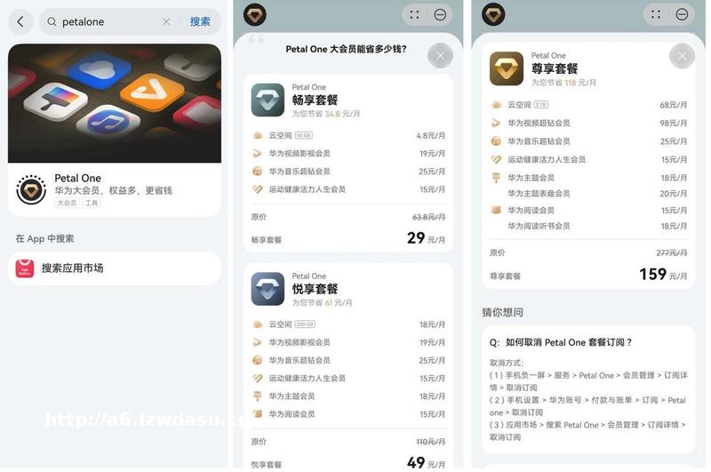The width and height of the screenshot is (711, 472).
Task: Open the four-dot menu in right panel
Action: click(x=656, y=14)
